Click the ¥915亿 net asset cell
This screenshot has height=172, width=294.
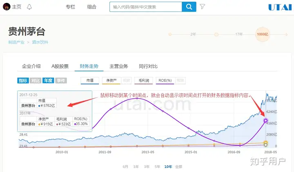click(x=46, y=124)
